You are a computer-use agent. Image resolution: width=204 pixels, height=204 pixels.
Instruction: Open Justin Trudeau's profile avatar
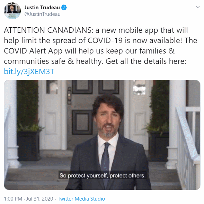[12, 11]
